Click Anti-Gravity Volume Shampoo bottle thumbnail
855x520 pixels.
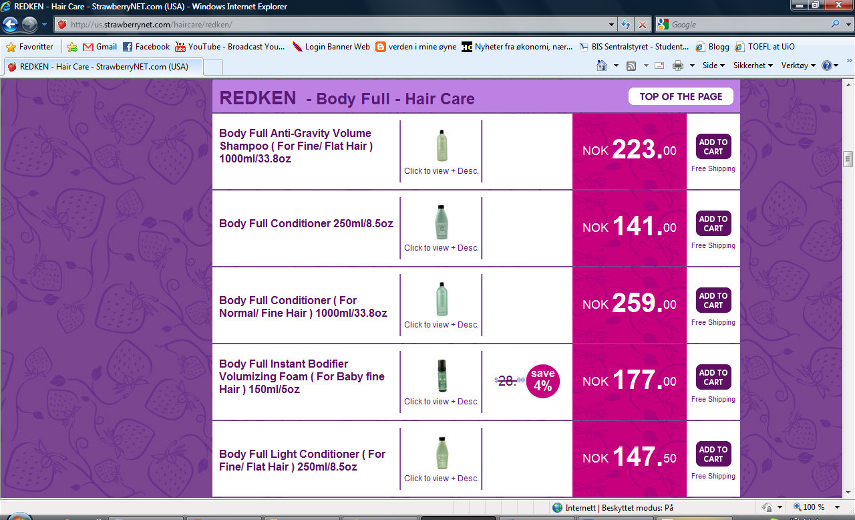tap(441, 145)
